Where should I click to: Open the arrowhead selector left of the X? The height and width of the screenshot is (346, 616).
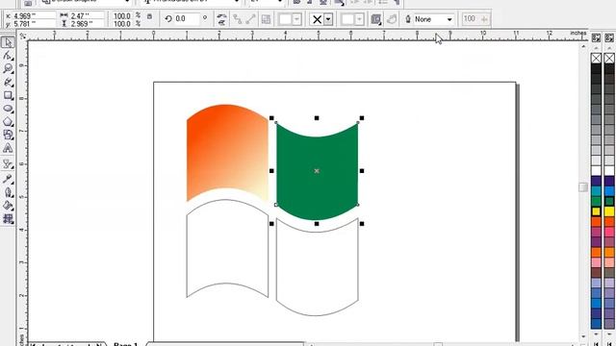point(290,19)
